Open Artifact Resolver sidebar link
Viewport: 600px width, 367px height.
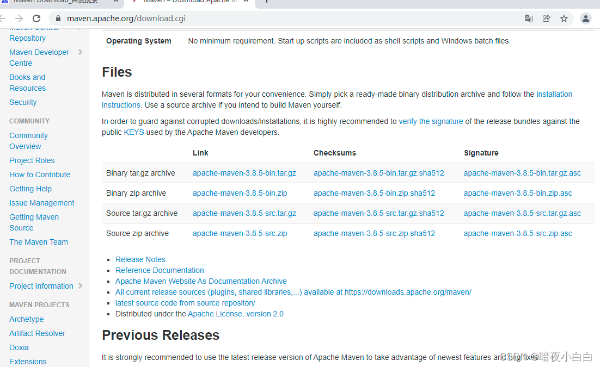coord(37,333)
